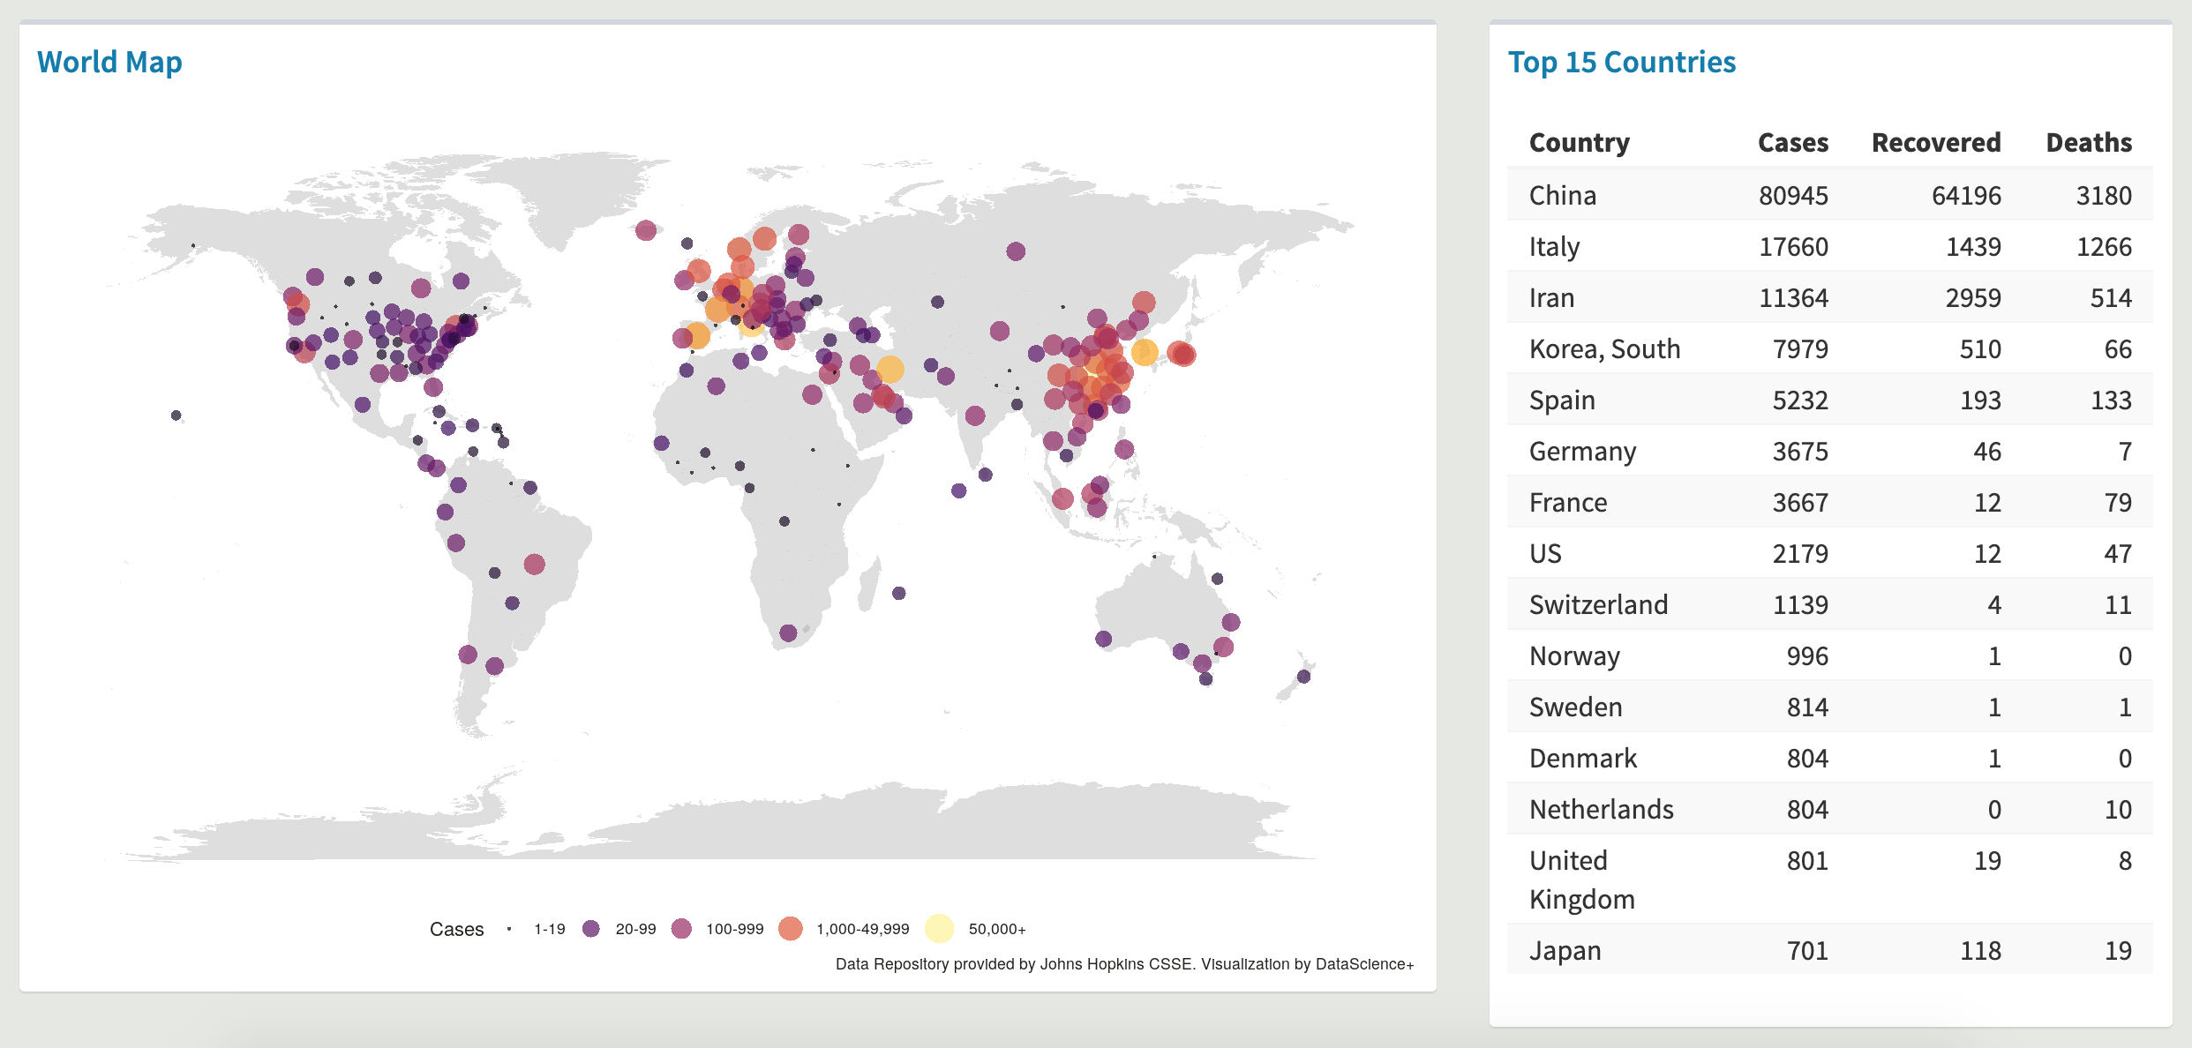This screenshot has height=1048, width=2192.
Task: Click the Deaths column header
Action: [2088, 143]
